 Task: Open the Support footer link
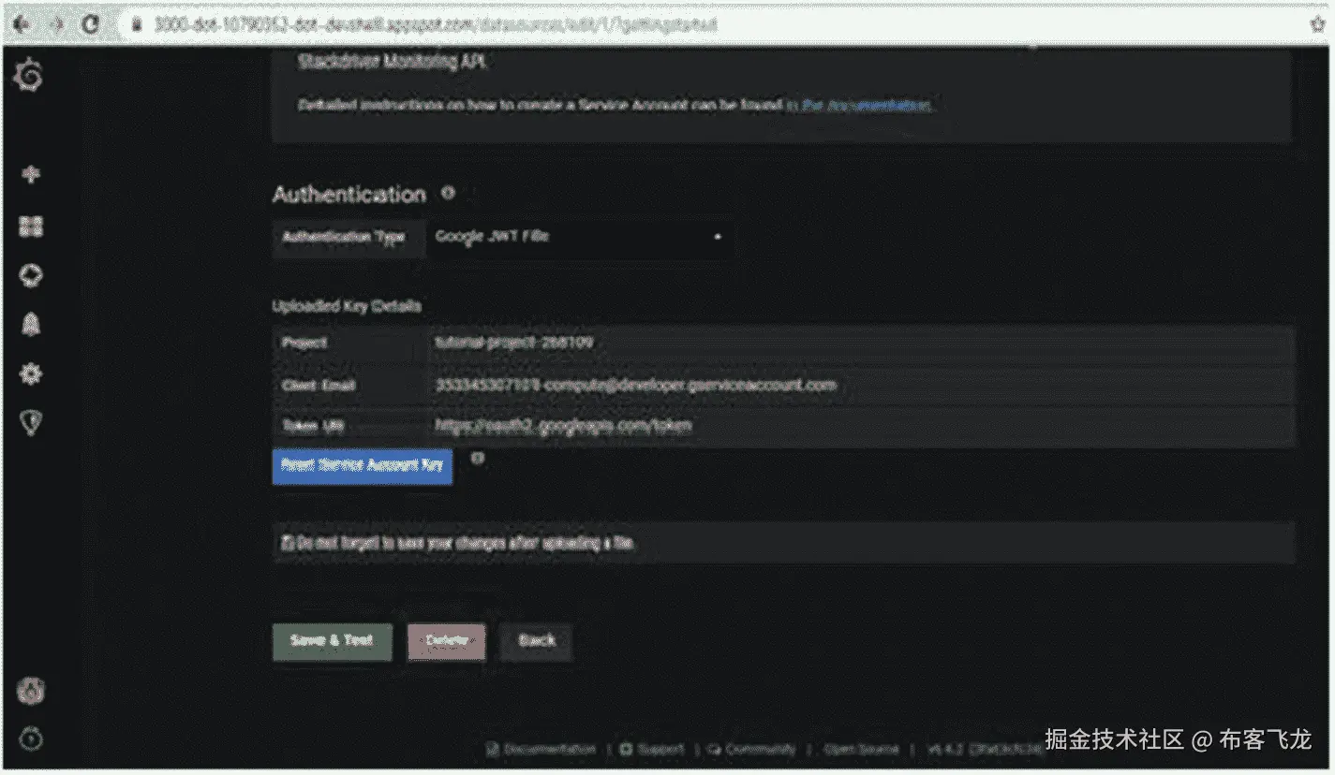click(652, 749)
